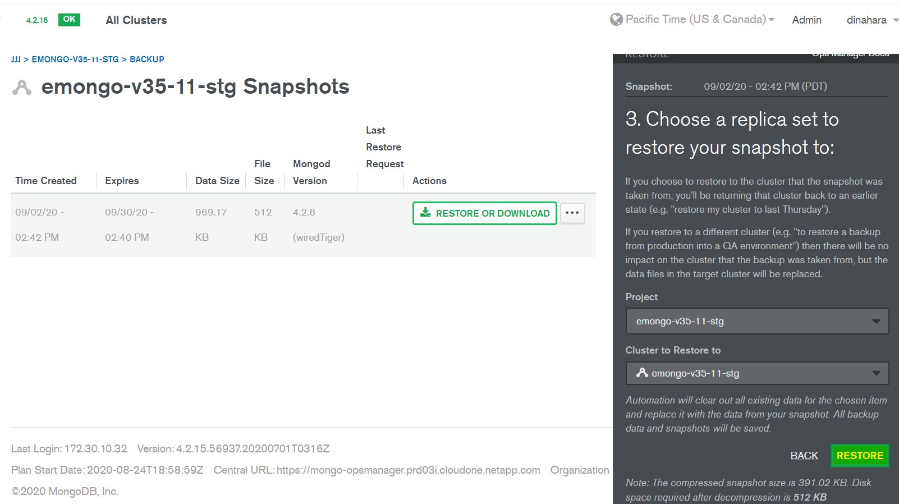Click the 4.2.15 version label
Viewport: 899px width, 504px height.
(x=37, y=20)
